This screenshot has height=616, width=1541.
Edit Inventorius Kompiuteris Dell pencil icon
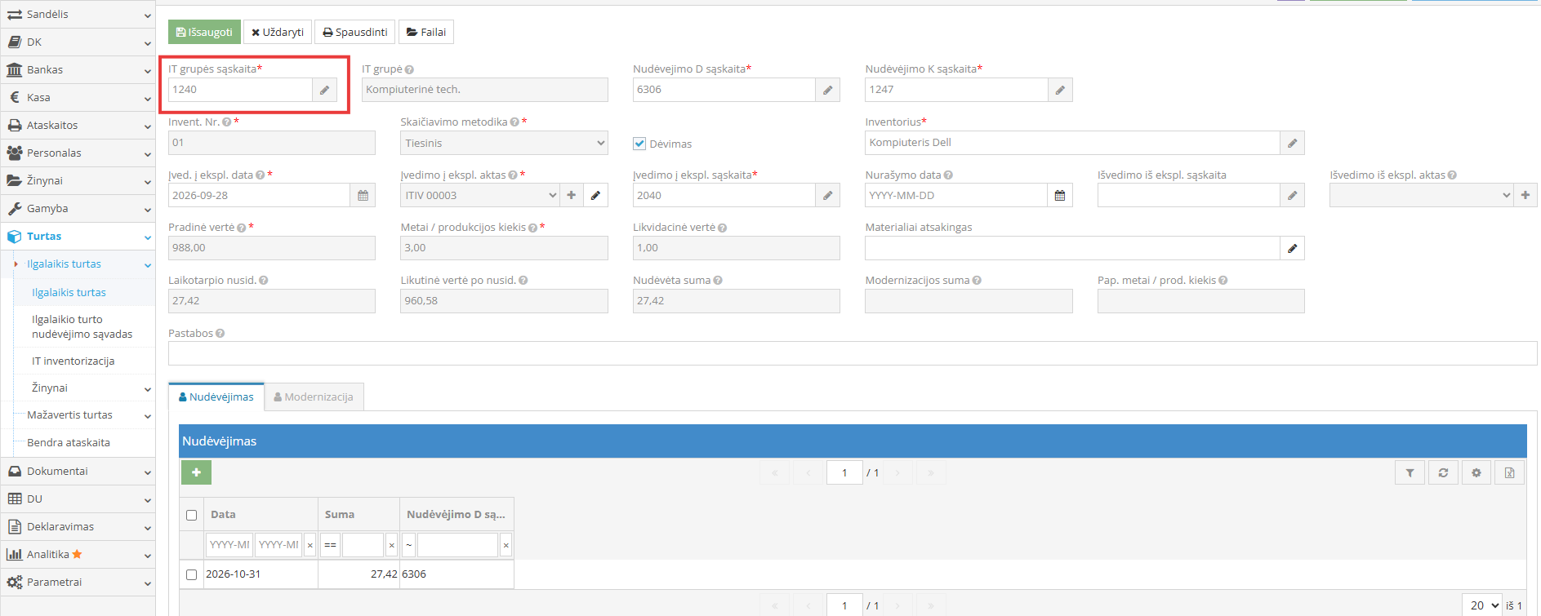1292,143
